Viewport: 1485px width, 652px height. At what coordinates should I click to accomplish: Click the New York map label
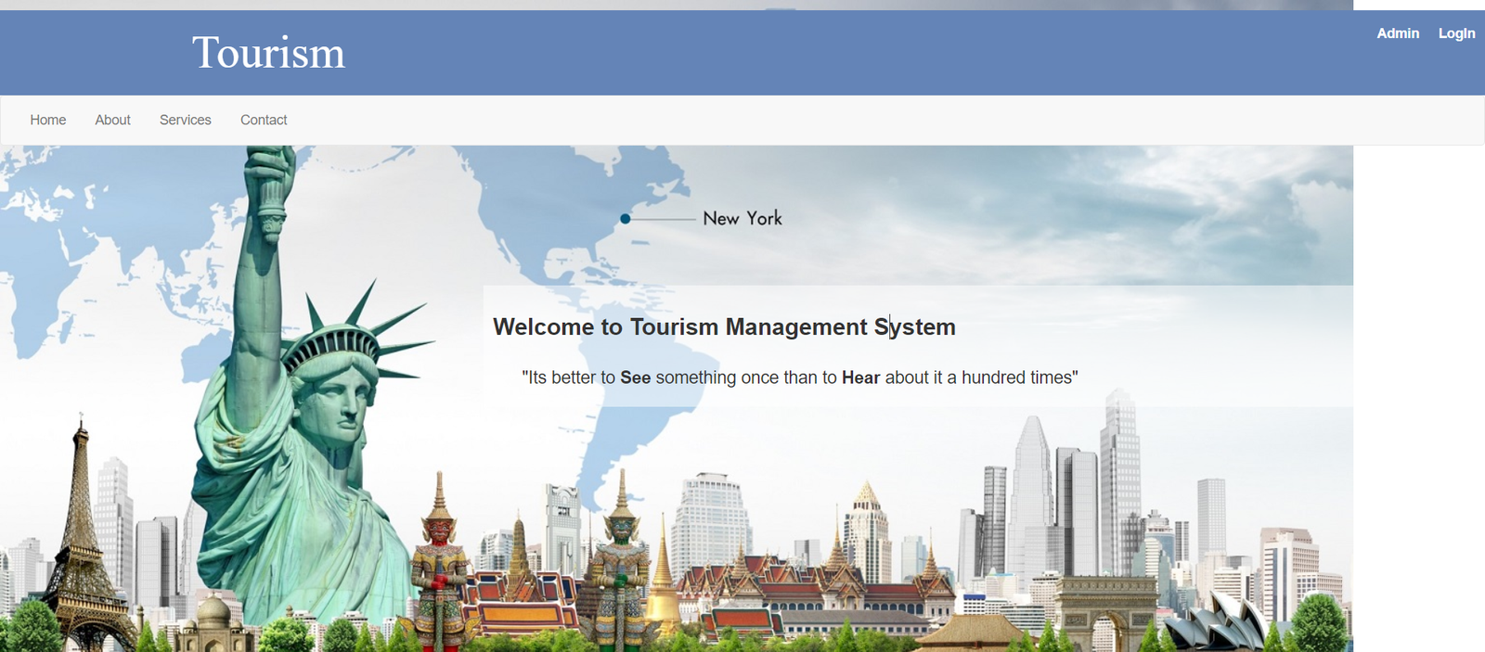(x=742, y=219)
